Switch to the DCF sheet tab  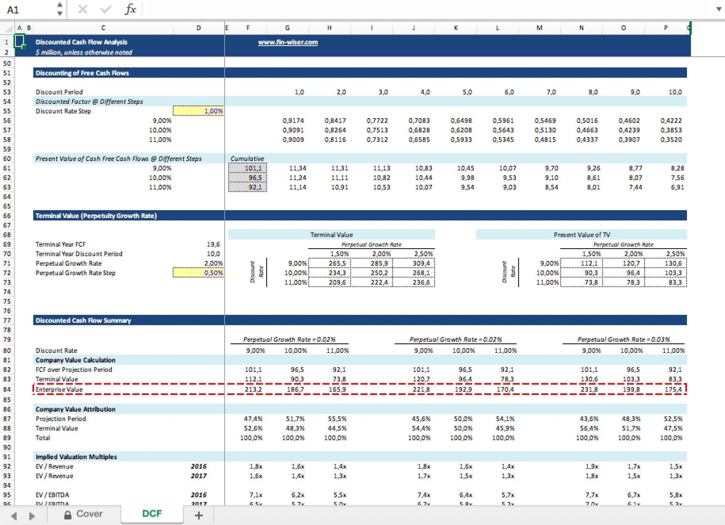pos(151,514)
